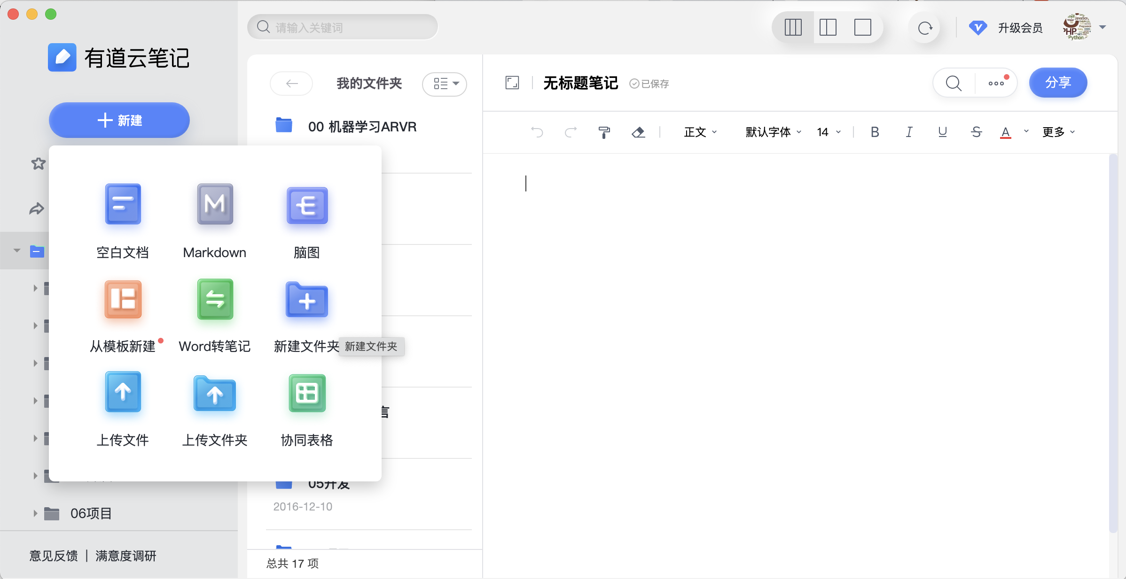
Task: Open the more options ellipsis menu
Action: point(996,83)
